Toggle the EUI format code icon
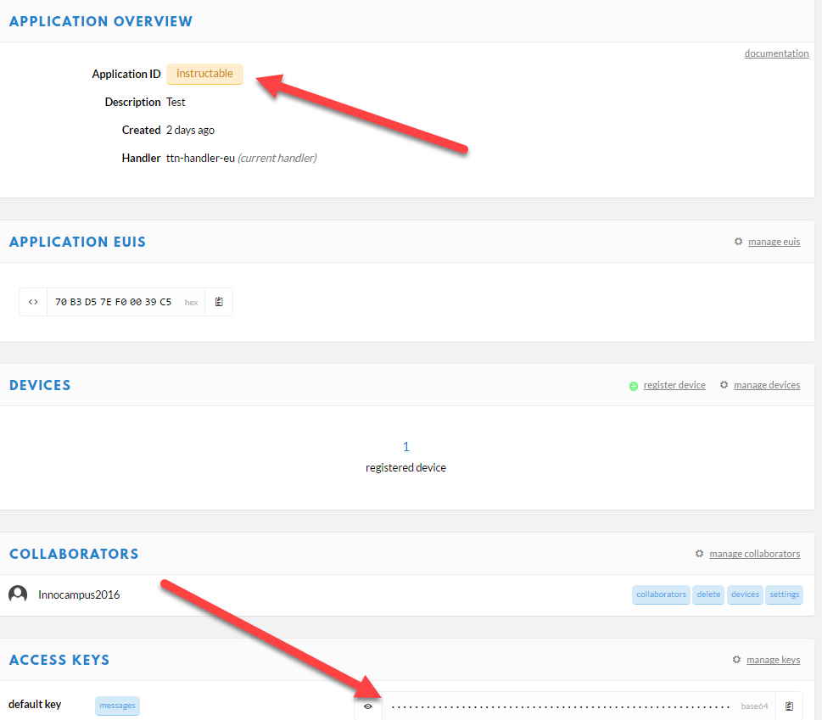822x720 pixels. (x=33, y=302)
